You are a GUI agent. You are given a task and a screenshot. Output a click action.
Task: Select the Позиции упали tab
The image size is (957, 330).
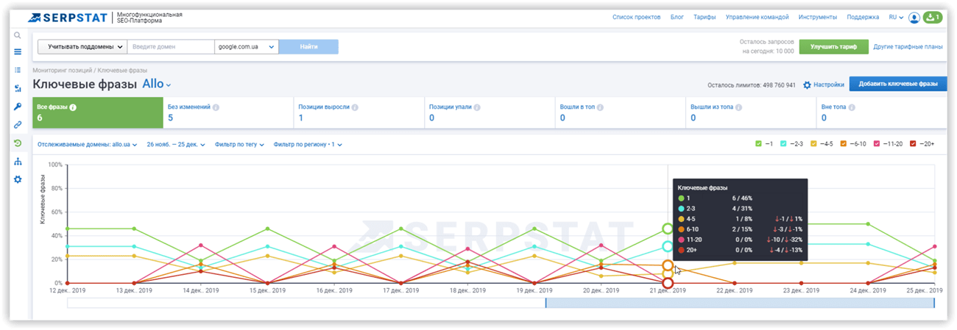tap(490, 112)
